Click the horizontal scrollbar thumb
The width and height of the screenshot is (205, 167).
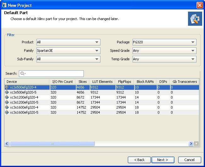pos(52,143)
